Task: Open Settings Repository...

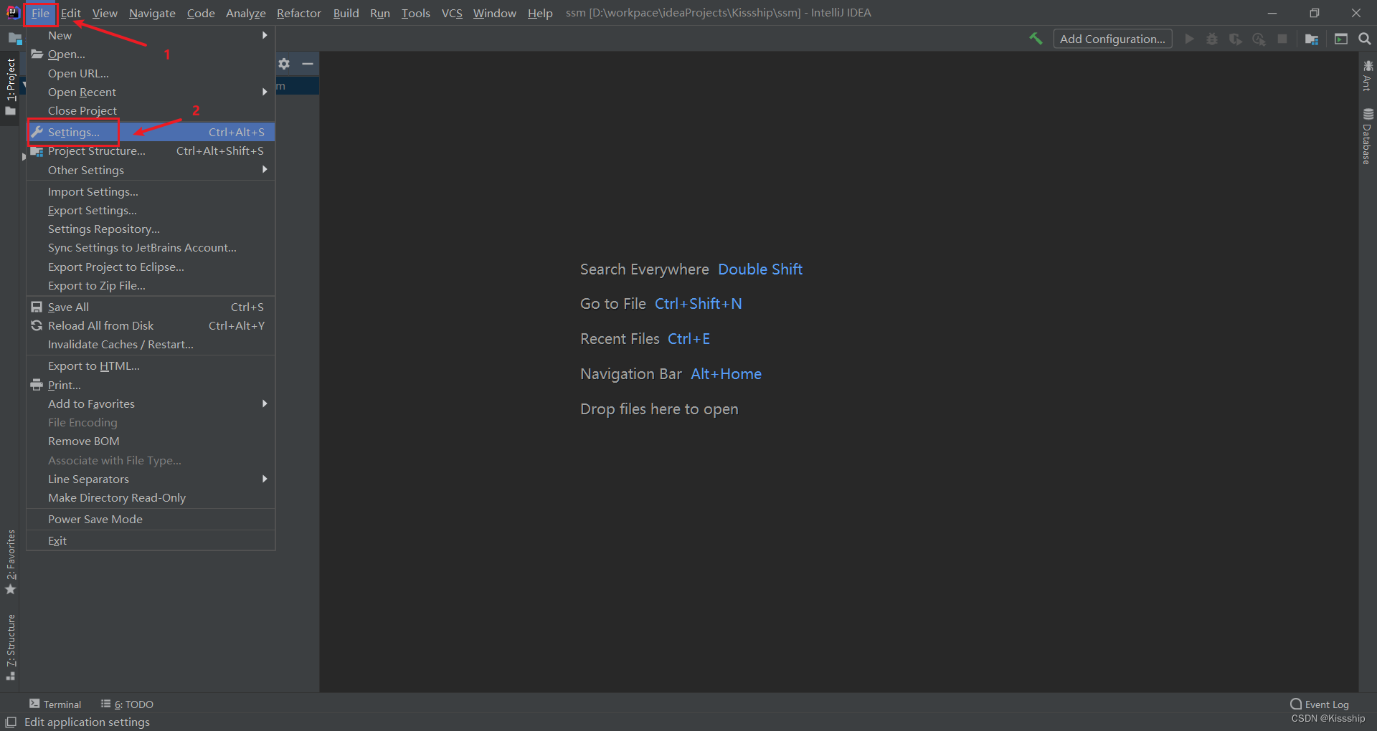Action: 151,229
